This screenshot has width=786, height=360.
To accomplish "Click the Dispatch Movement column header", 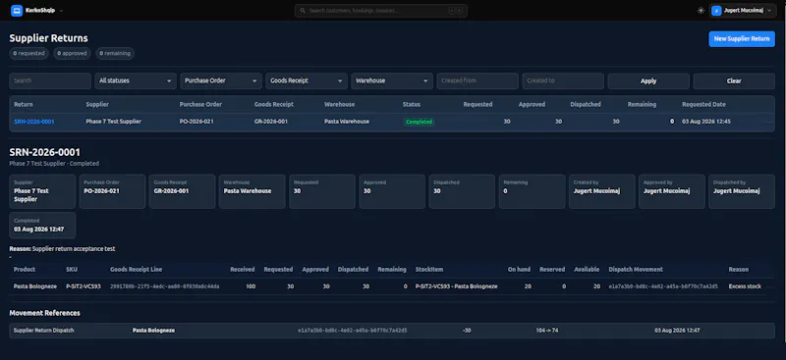I will pyautogui.click(x=636, y=270).
